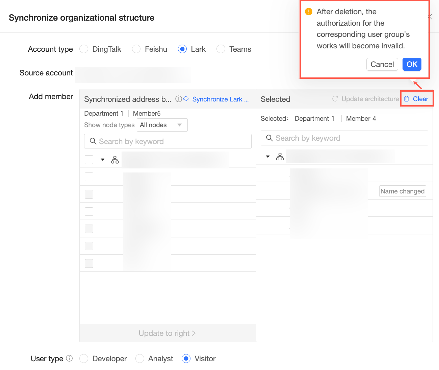The height and width of the screenshot is (370, 439).
Task: Set user type to Developer
Action: coord(84,359)
